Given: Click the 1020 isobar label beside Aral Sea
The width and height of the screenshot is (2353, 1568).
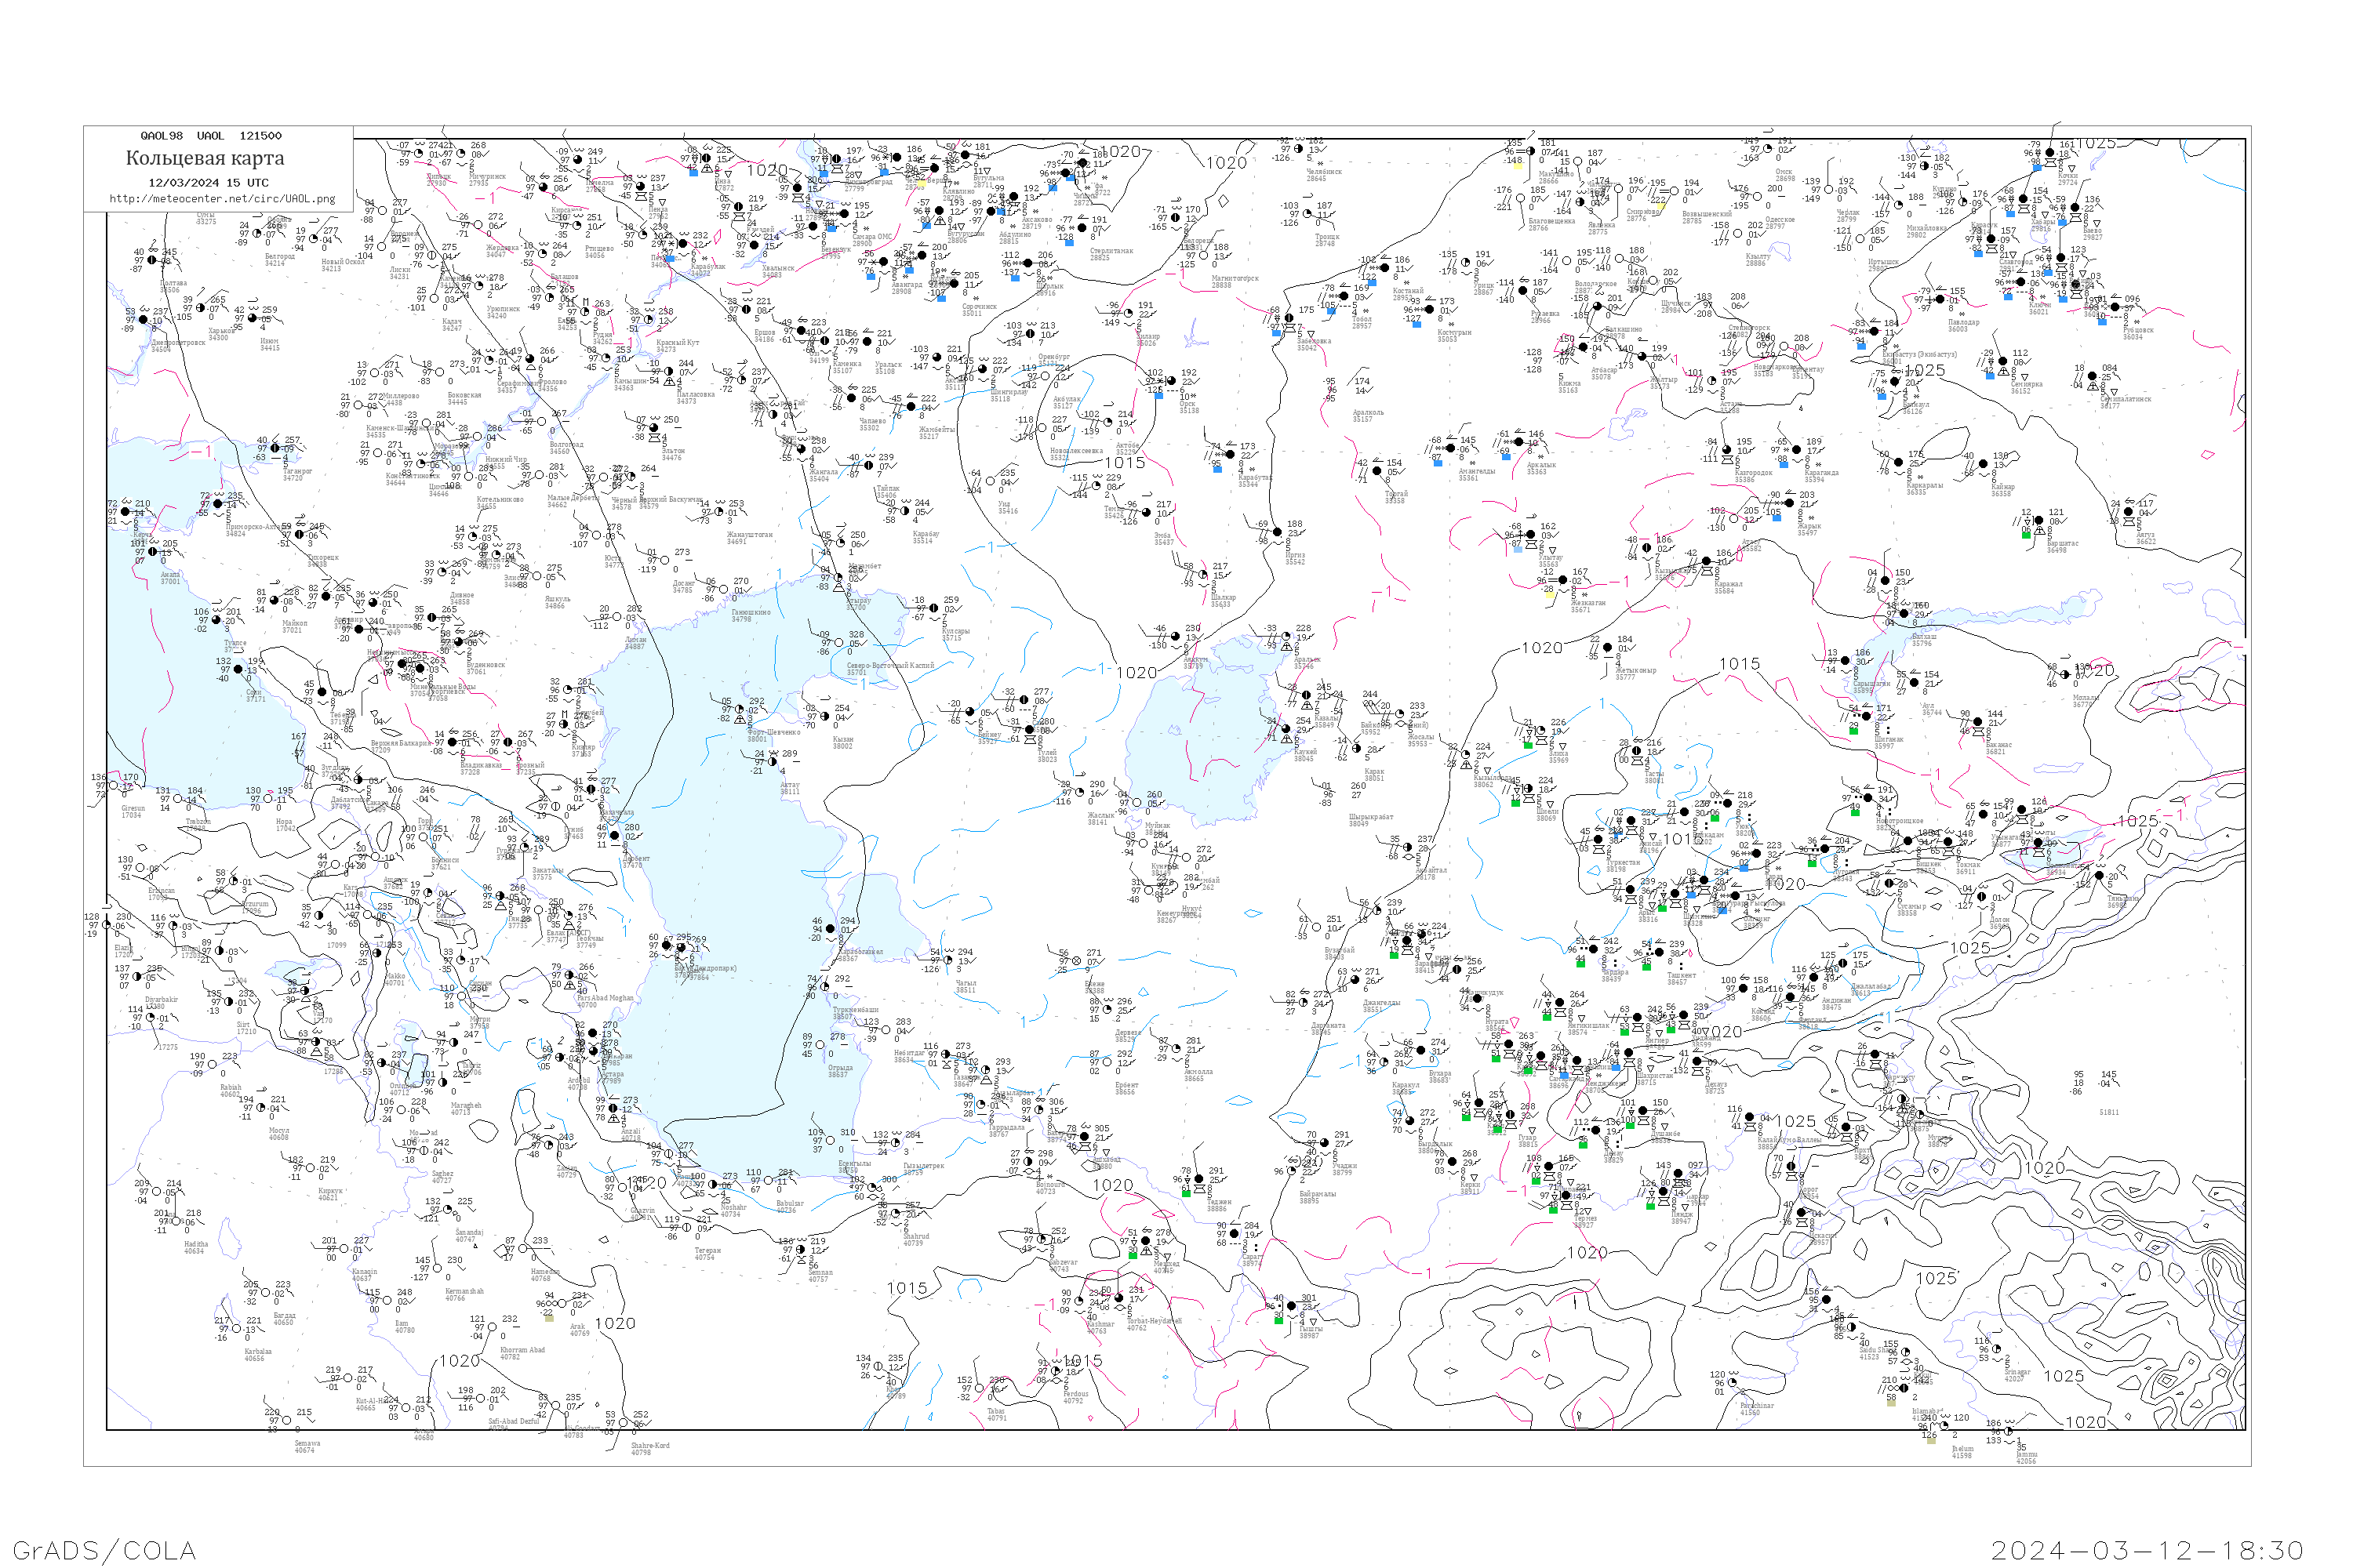Looking at the screenshot, I should pyautogui.click(x=1136, y=673).
